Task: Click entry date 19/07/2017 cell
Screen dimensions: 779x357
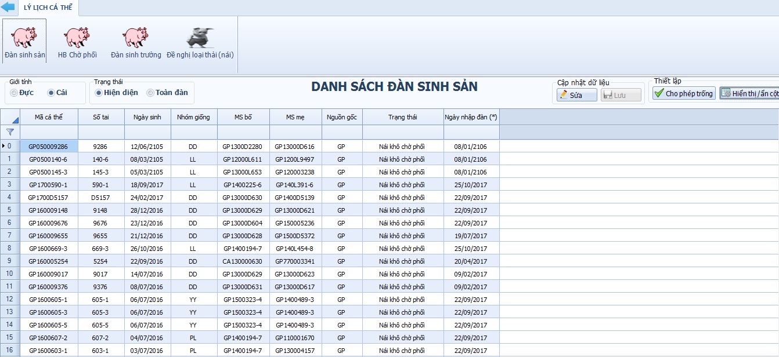Action: (x=471, y=236)
